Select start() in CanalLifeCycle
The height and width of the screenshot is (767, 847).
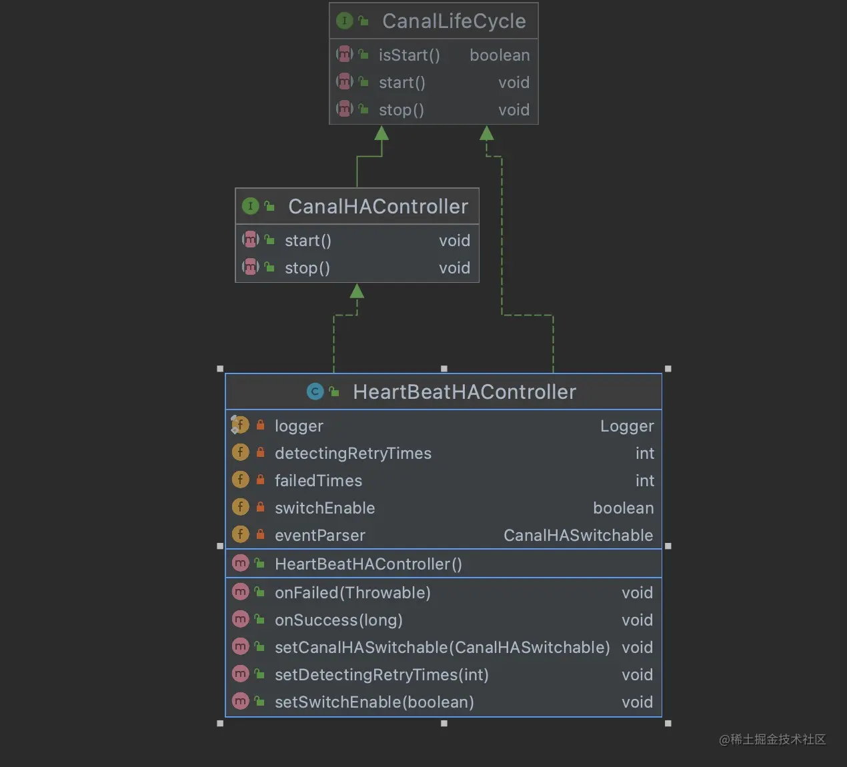pos(402,83)
